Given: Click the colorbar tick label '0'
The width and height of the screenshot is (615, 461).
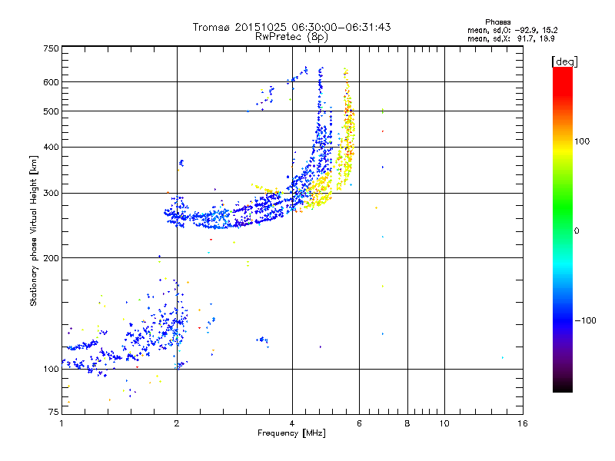Looking at the screenshot, I should click(x=577, y=231).
